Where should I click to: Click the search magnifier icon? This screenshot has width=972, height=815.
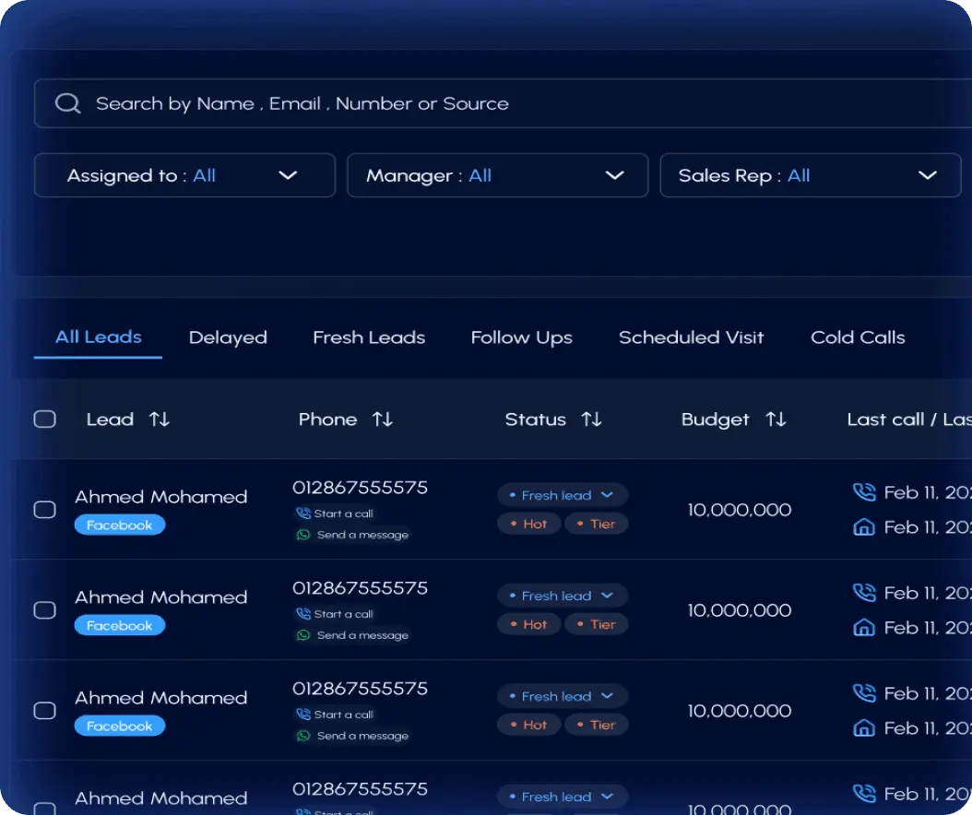(x=66, y=102)
